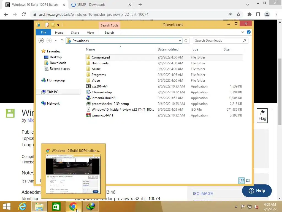Open Internet Explorer from taskbar
Viewport: 282px width, 212px height.
tap(23, 206)
